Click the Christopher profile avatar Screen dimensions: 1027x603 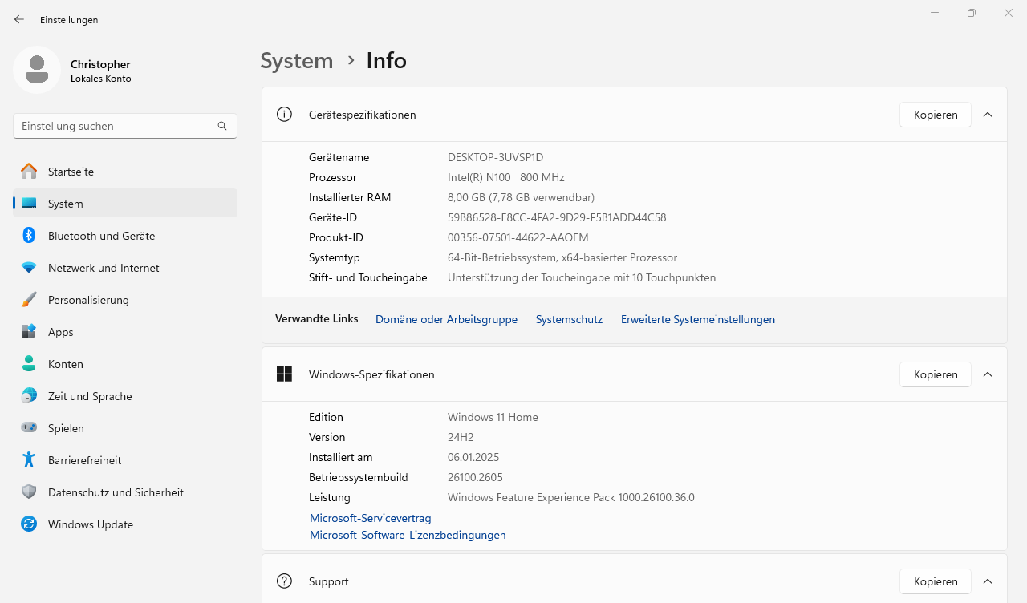[37, 70]
